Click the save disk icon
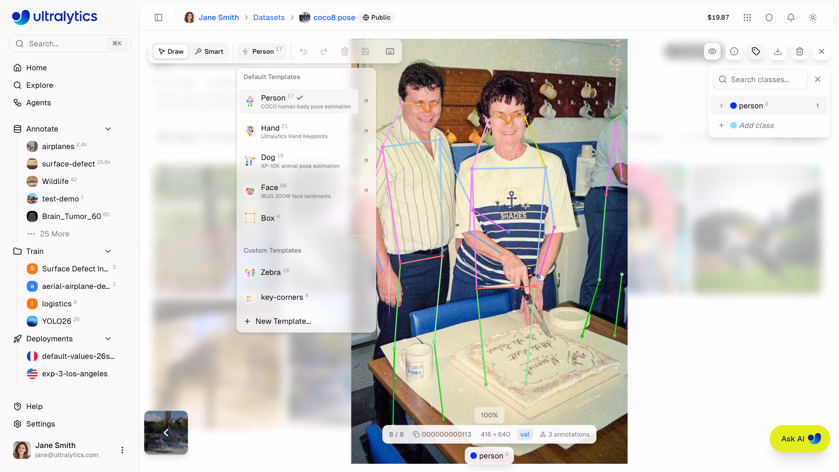This screenshot has width=839, height=472. [366, 52]
